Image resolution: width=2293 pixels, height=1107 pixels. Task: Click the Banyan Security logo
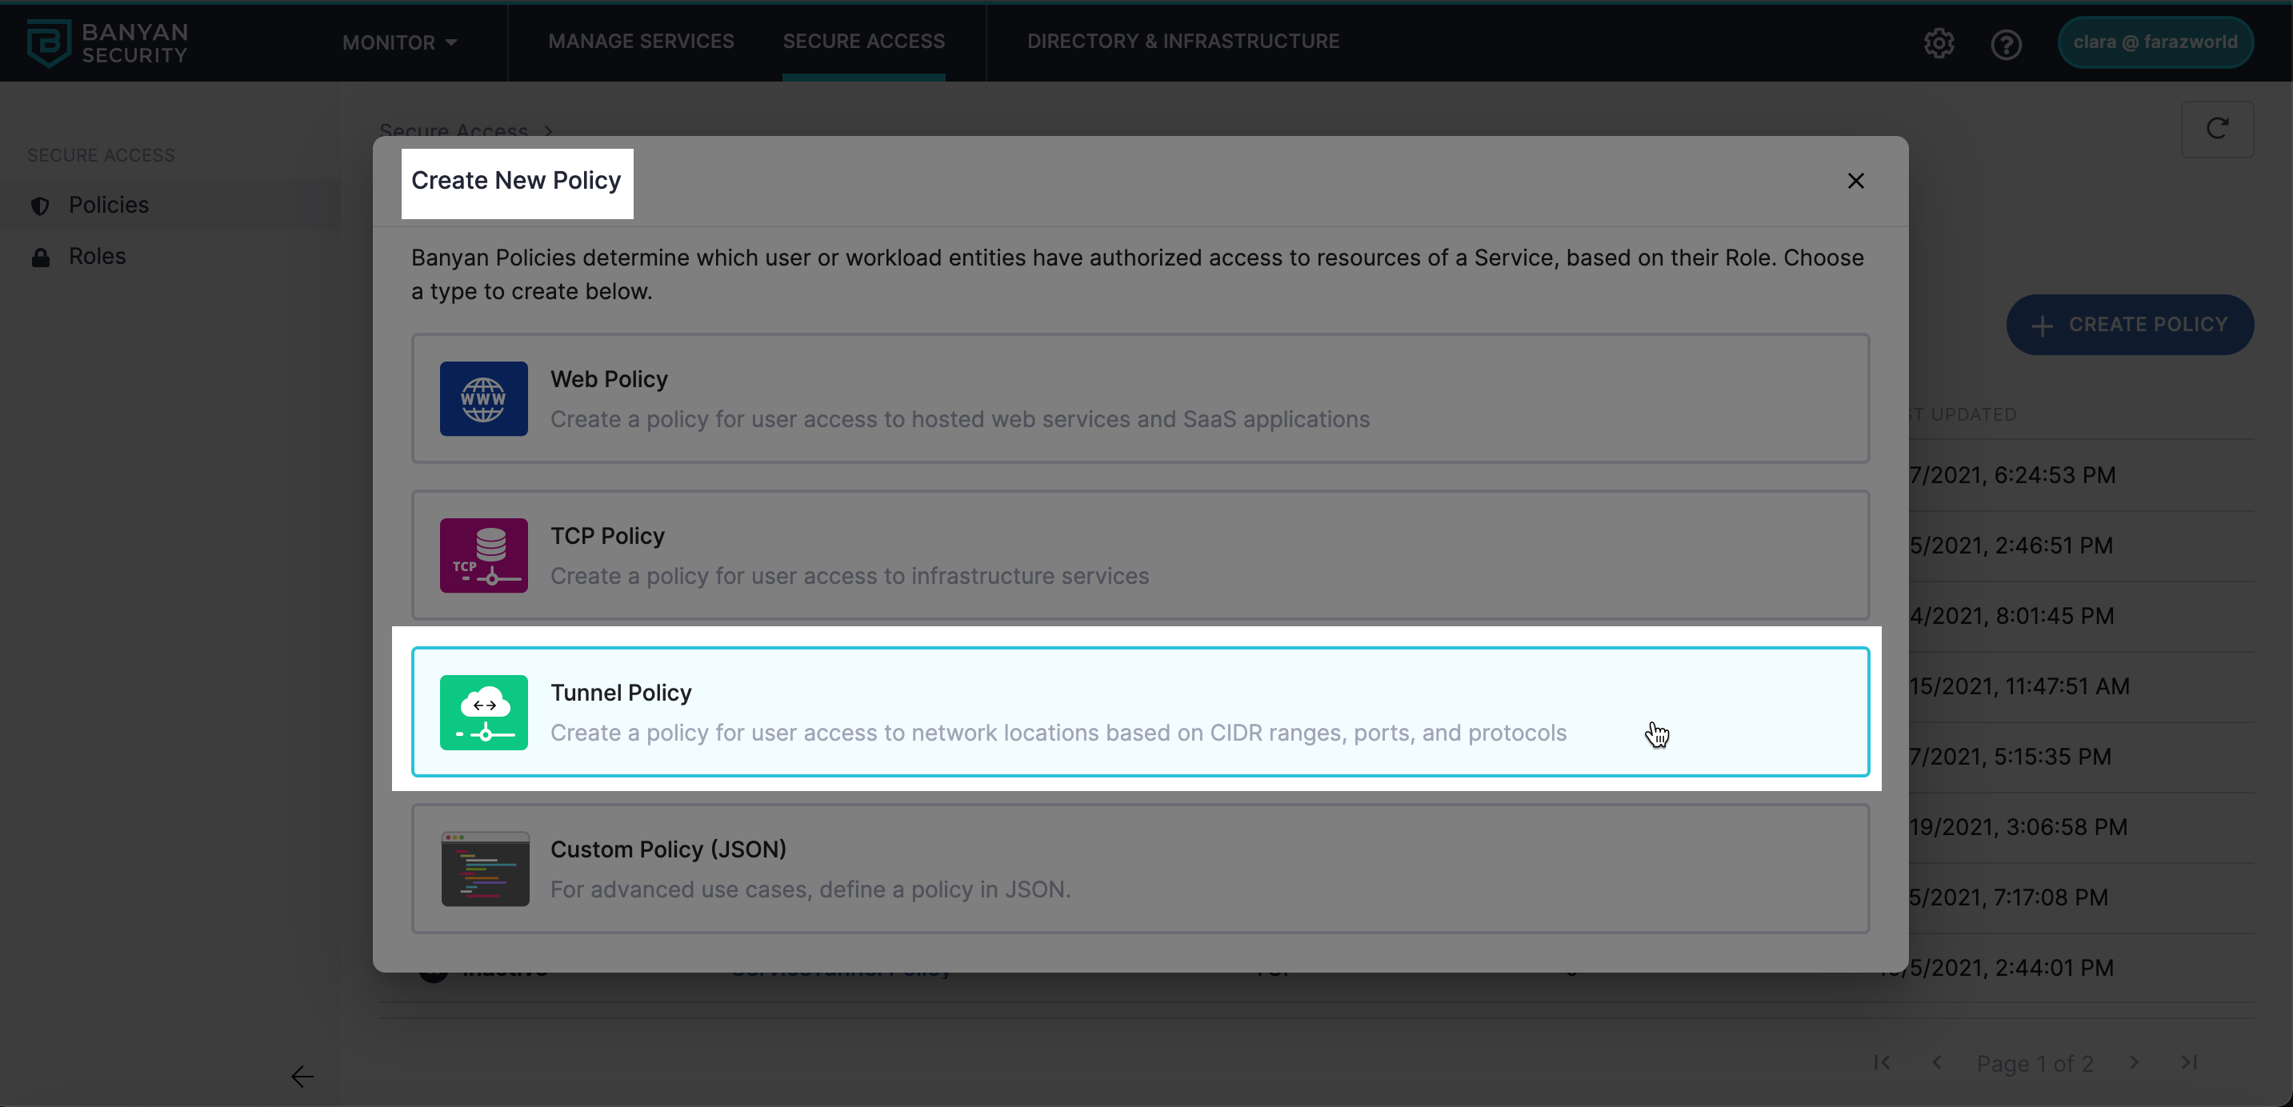pyautogui.click(x=107, y=42)
